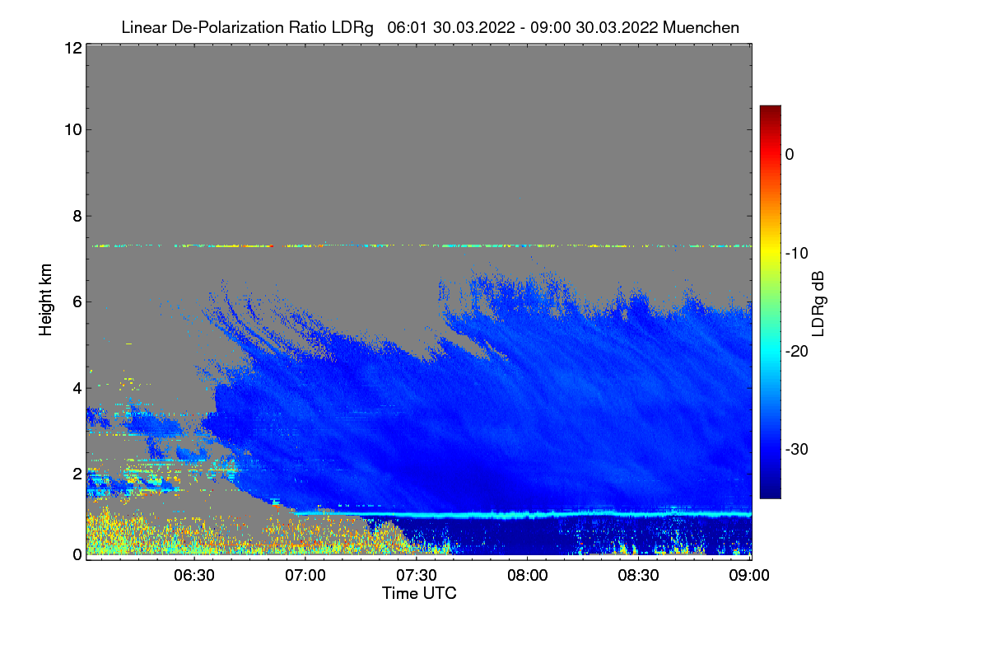Click the colorbar tick label '-20'

795,351
